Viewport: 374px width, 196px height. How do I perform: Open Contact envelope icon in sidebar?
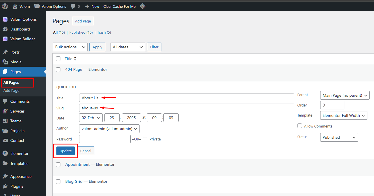pos(5,140)
